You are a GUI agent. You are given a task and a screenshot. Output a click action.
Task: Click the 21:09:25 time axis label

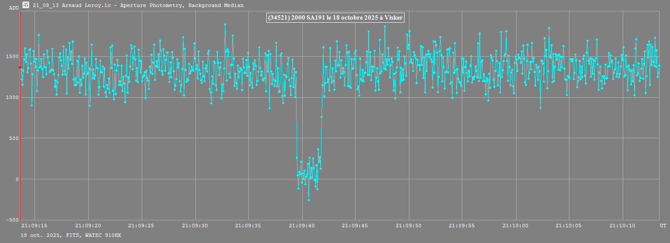tap(142, 226)
